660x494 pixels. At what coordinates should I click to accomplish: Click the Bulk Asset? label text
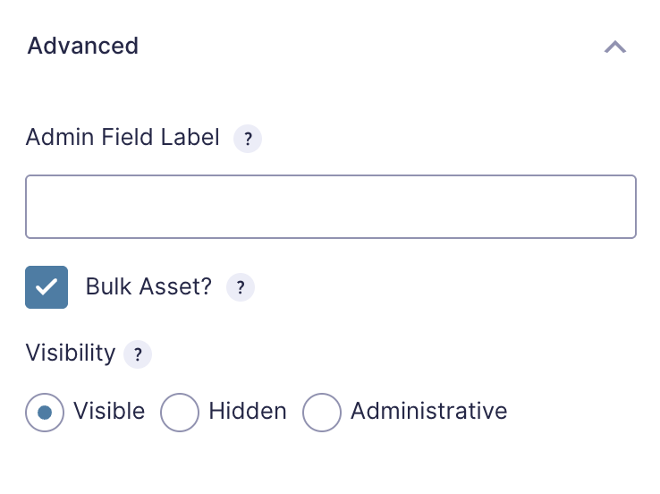(x=148, y=286)
